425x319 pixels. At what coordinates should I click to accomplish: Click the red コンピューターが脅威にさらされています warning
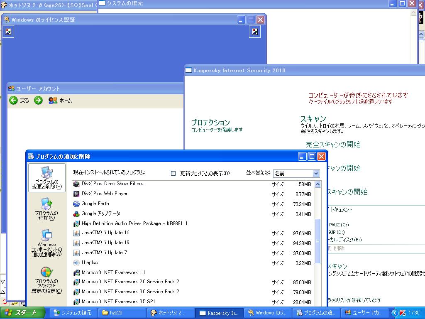coord(358,95)
